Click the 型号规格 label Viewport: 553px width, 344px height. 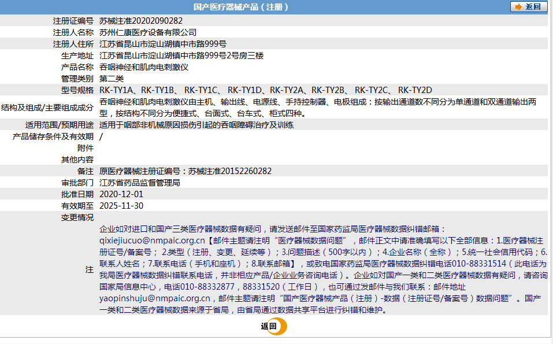click(x=77, y=90)
